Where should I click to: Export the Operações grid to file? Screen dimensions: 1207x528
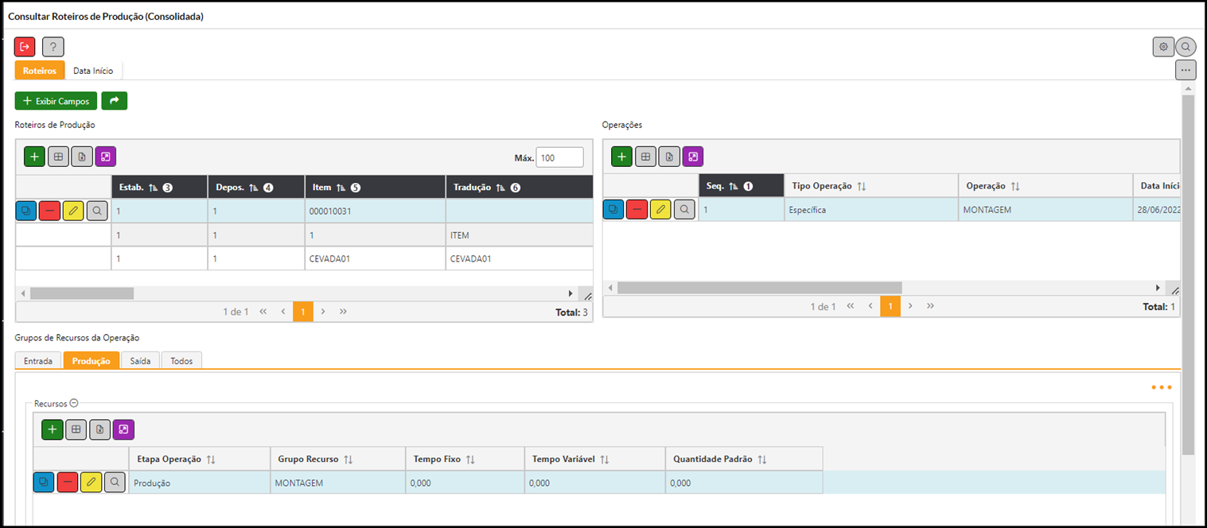(x=669, y=157)
